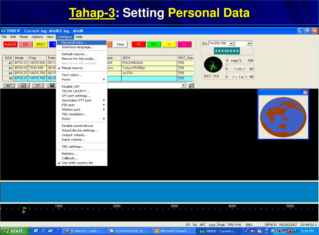Click the Tokyo-PM95pk QTH cell
This screenshot has height=235, width=319.
click(149, 68)
